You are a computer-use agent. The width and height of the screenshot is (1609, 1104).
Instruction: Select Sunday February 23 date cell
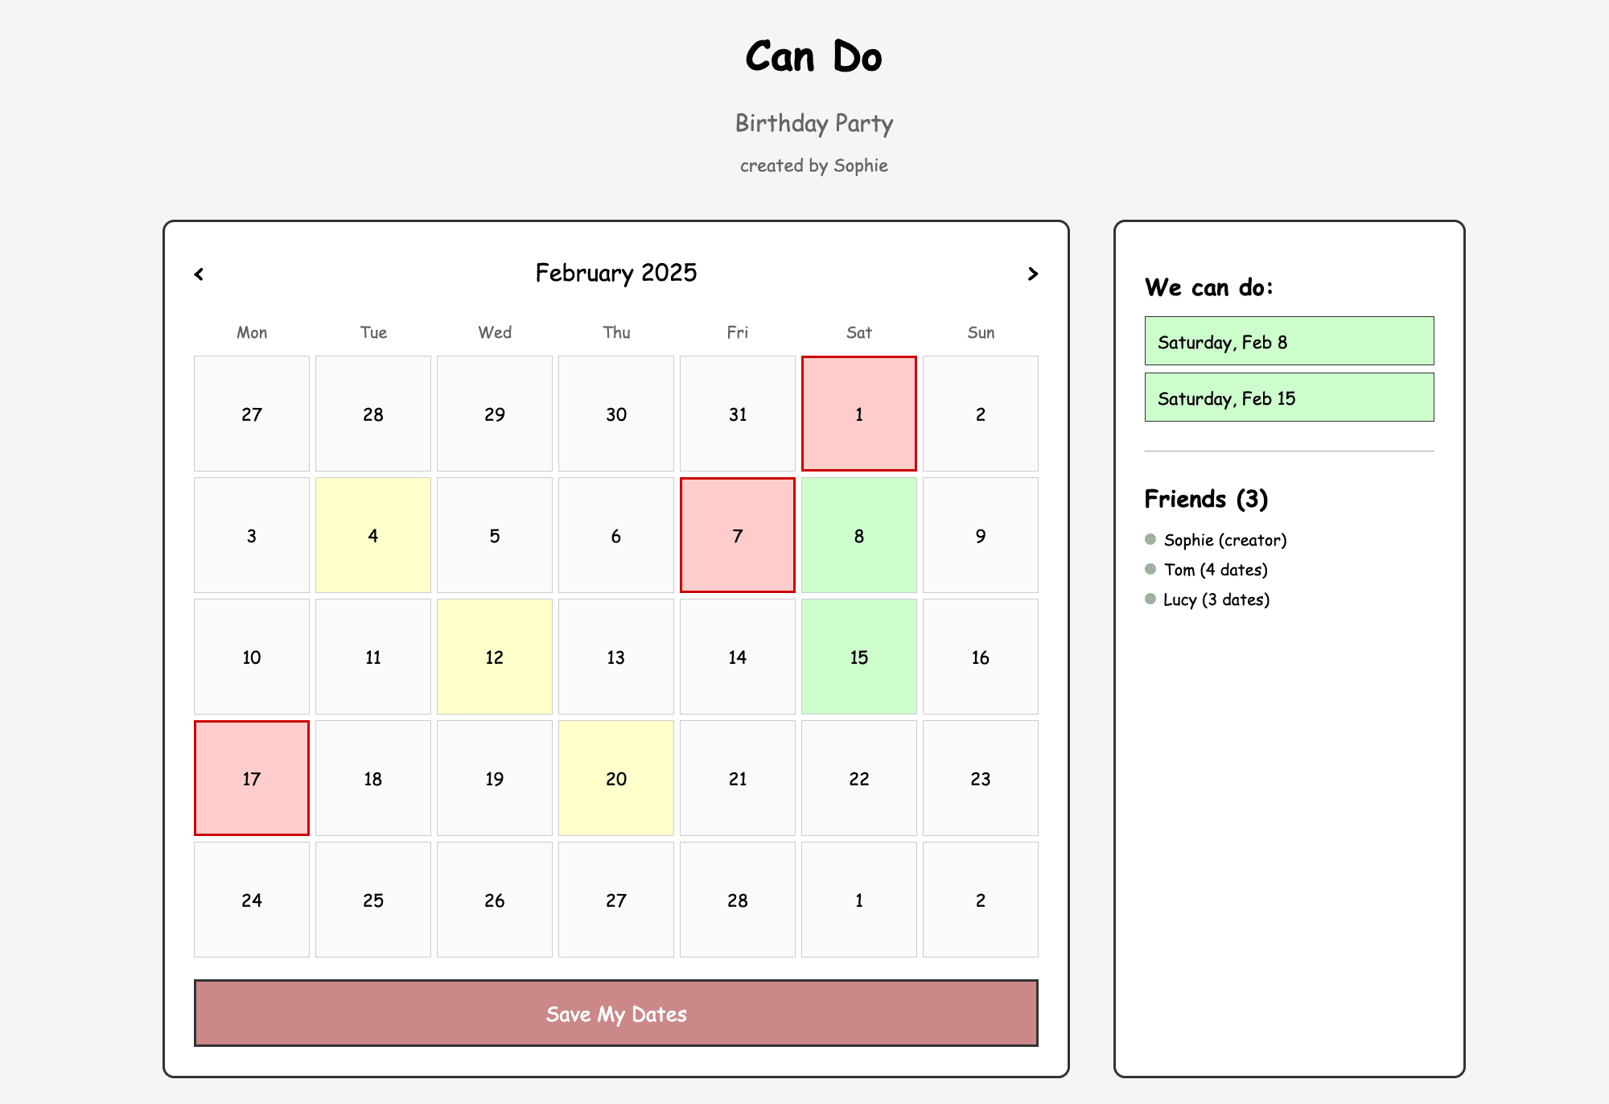[980, 778]
